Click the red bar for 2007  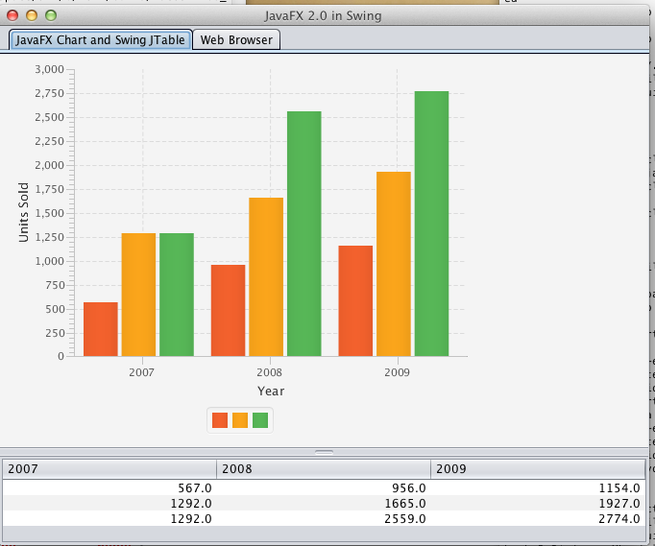(x=101, y=329)
